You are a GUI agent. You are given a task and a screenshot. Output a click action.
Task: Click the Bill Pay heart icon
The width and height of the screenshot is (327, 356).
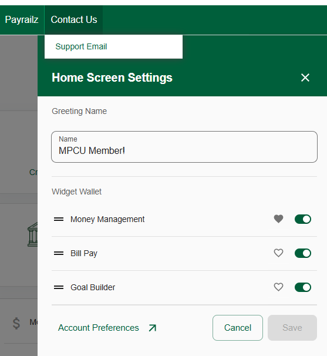pos(278,253)
